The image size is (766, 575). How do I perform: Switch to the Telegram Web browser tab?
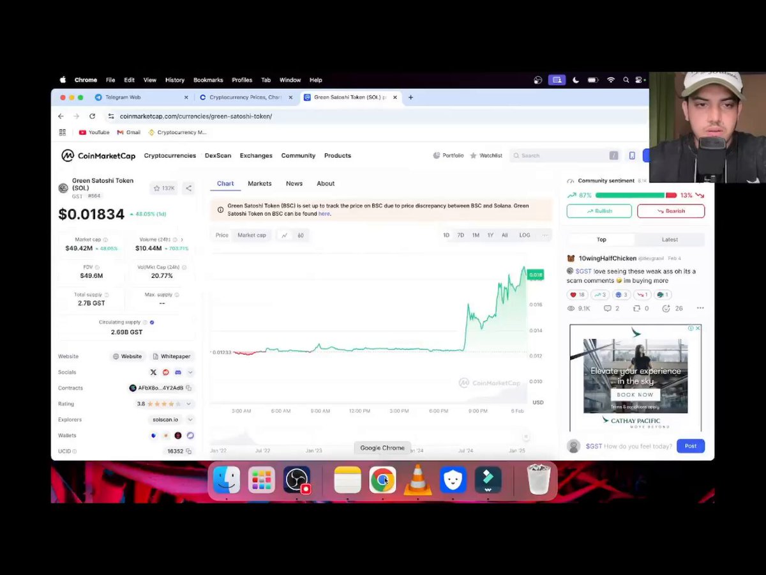(x=140, y=97)
